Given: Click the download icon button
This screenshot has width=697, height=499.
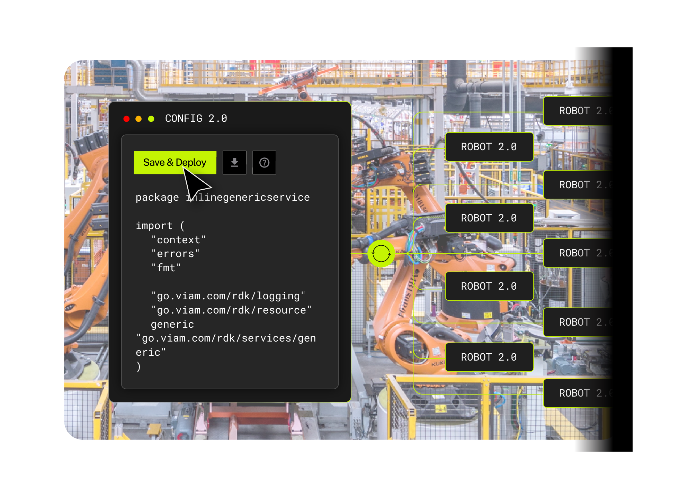Looking at the screenshot, I should click(x=234, y=162).
